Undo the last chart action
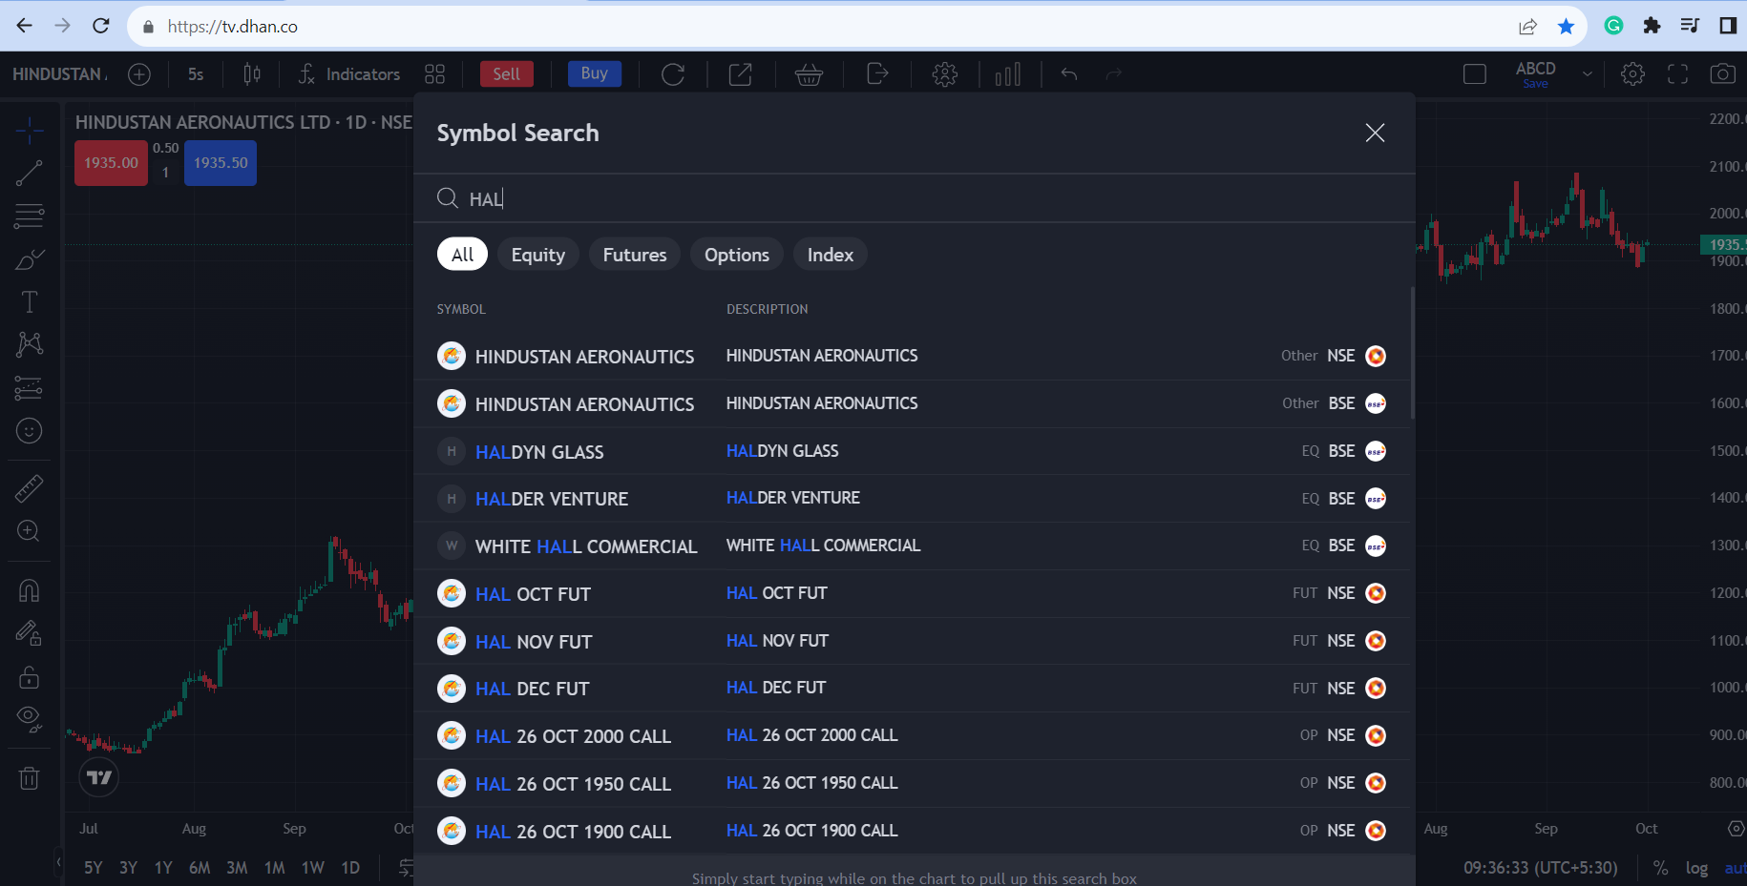Screen dimensions: 1747x886 click(1069, 74)
